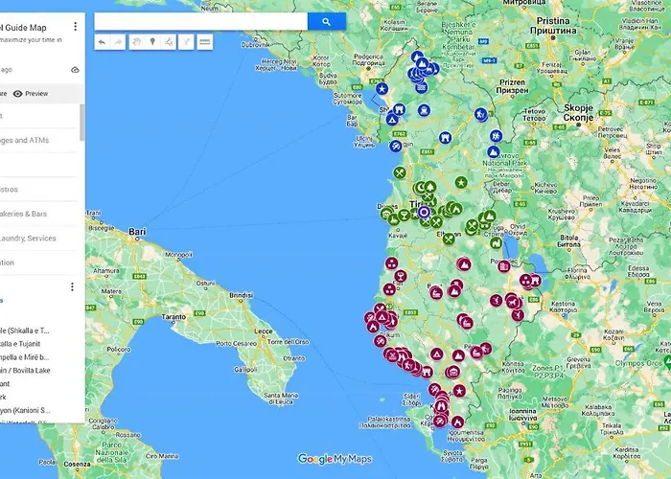Click the Pristina city label on map

pyautogui.click(x=553, y=26)
